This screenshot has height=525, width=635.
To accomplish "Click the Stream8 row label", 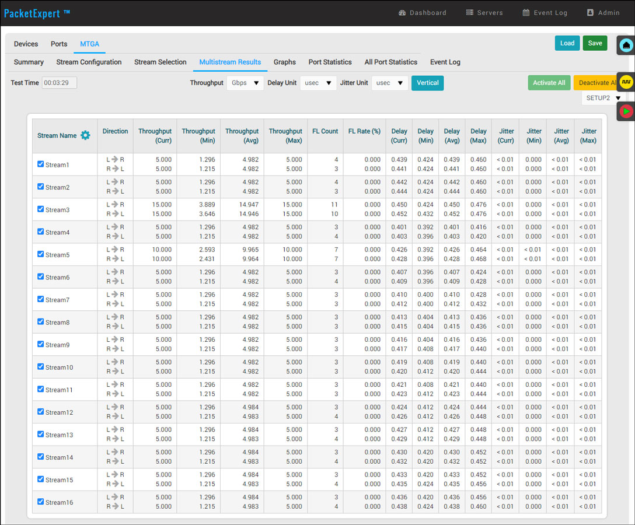I will tap(57, 322).
